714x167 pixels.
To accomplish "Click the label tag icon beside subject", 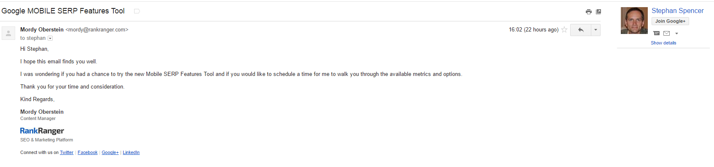I will click(137, 11).
